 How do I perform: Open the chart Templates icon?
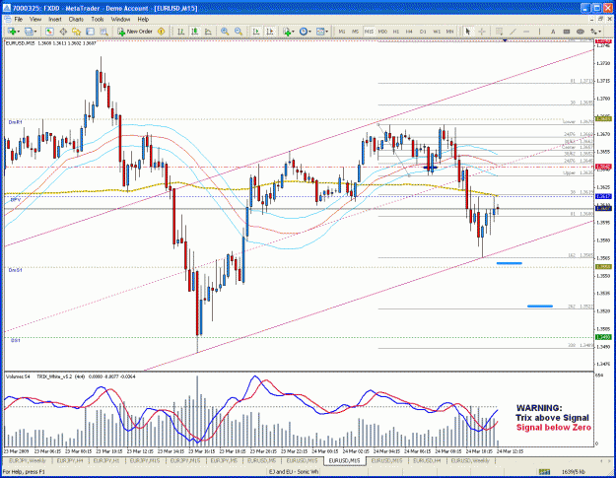point(320,32)
